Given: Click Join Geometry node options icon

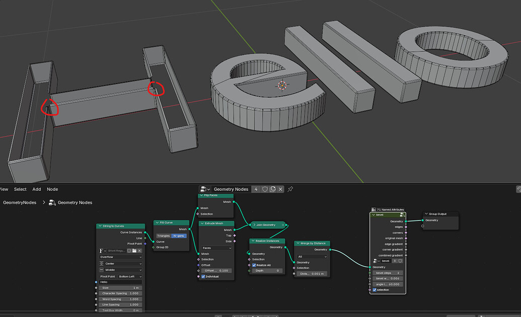Looking at the screenshot, I should pyautogui.click(x=283, y=225).
